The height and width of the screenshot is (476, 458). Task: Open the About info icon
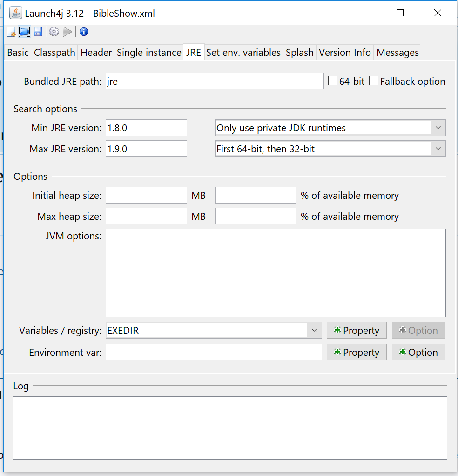click(x=84, y=32)
